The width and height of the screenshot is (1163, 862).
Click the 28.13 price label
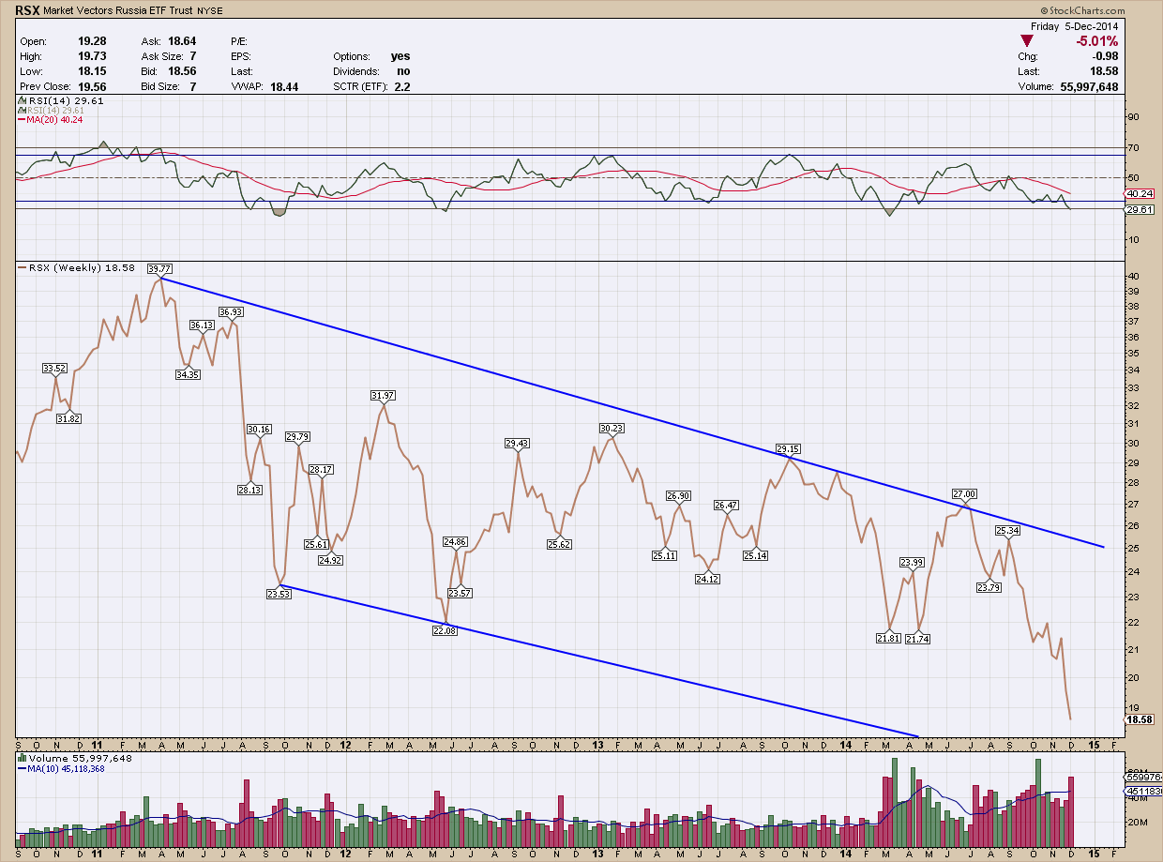pyautogui.click(x=250, y=489)
